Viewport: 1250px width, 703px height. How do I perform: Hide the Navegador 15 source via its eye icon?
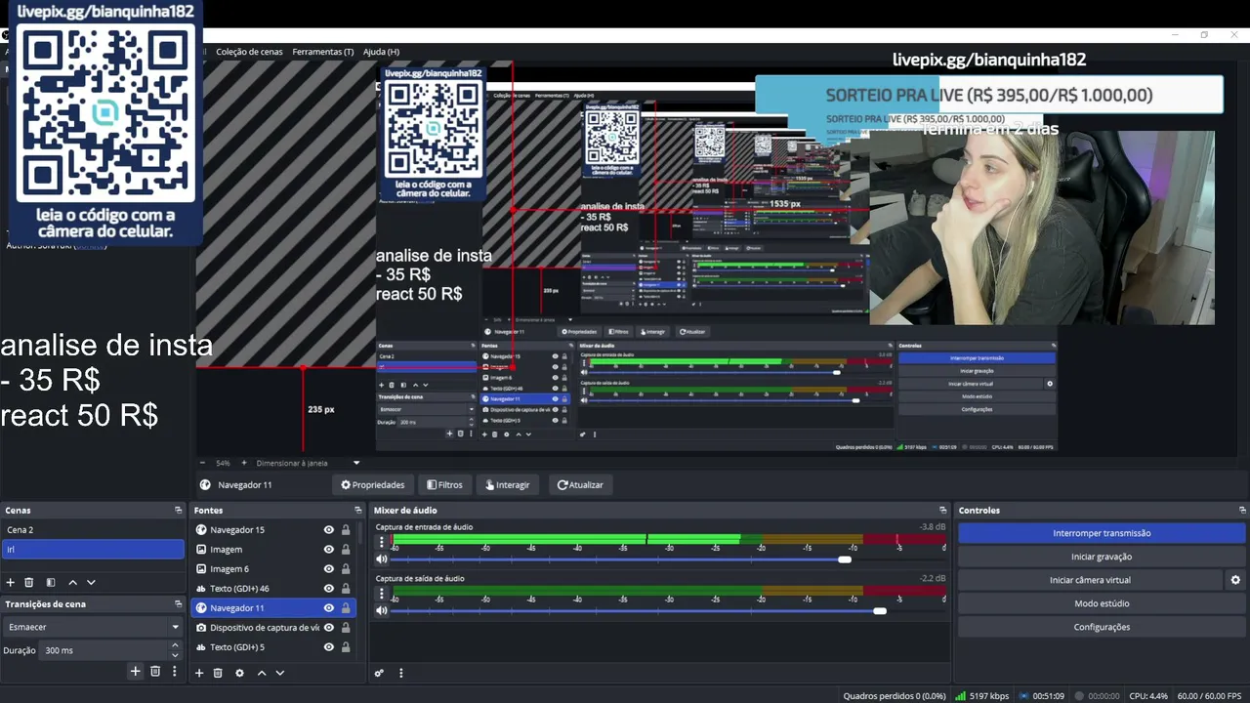point(329,530)
